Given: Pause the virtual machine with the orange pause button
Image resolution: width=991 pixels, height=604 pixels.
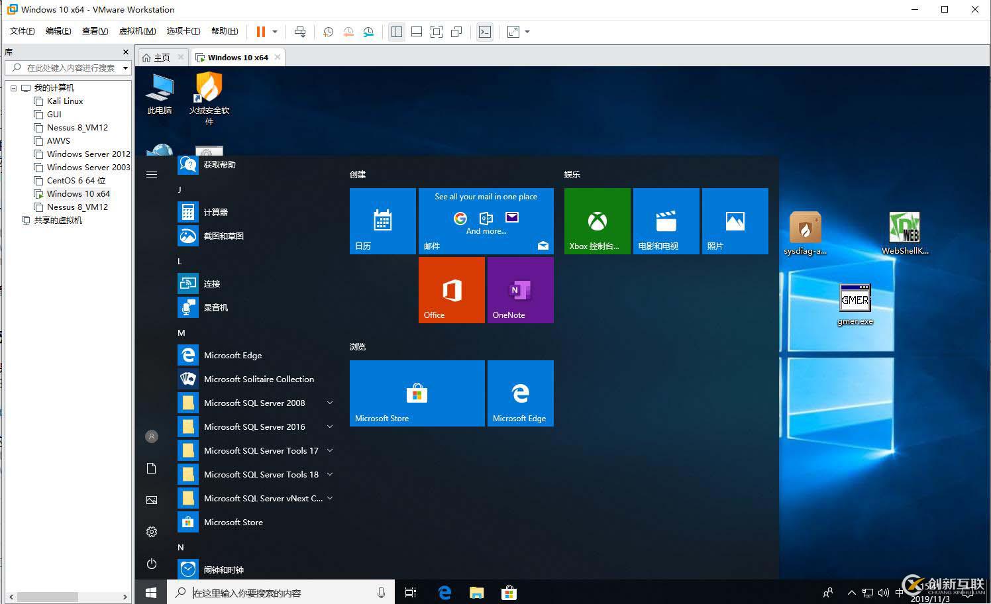Looking at the screenshot, I should tap(261, 32).
